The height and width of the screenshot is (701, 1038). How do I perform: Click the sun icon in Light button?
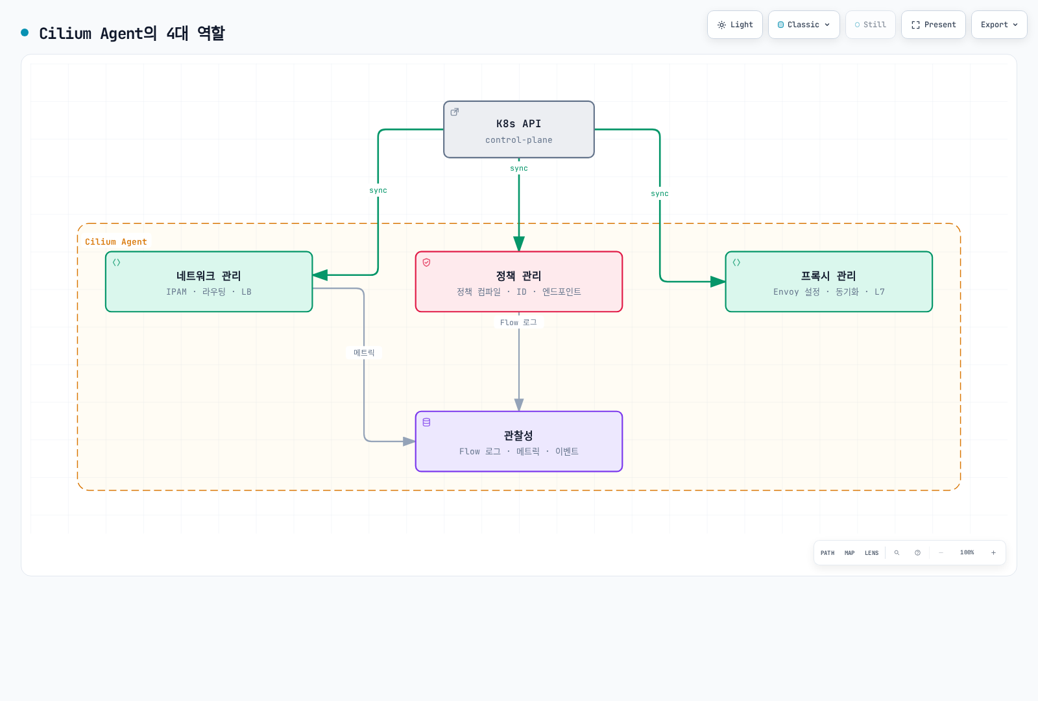point(721,25)
